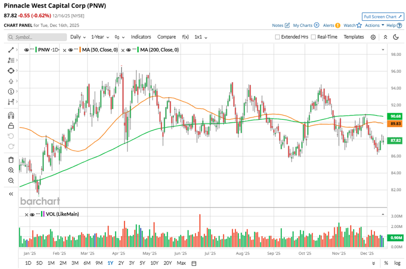
Task: Select the 6M time range
Action: 87,263
